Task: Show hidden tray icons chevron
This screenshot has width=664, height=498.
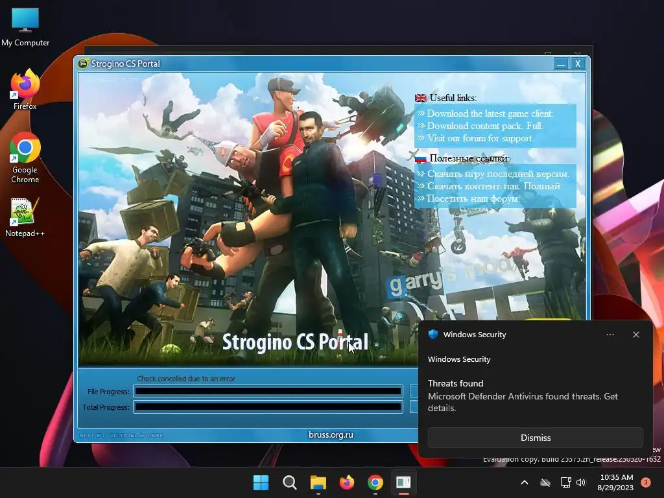Action: coord(524,482)
